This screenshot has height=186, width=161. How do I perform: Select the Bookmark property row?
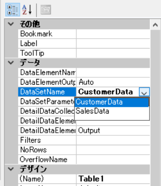click(84, 34)
